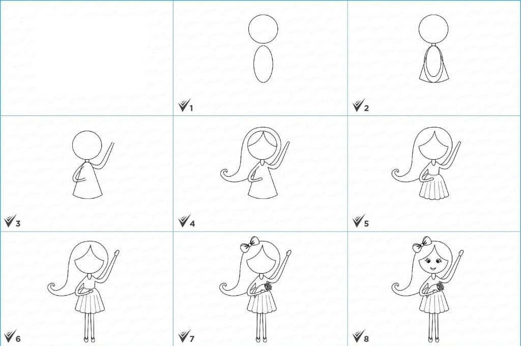Select the step 8 checkmark icon
Image resolution: width=521 pixels, height=346 pixels.
point(358,336)
